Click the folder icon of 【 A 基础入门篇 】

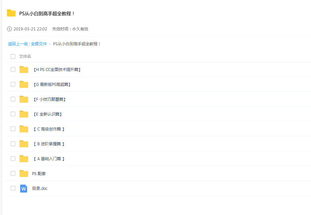coord(24,159)
